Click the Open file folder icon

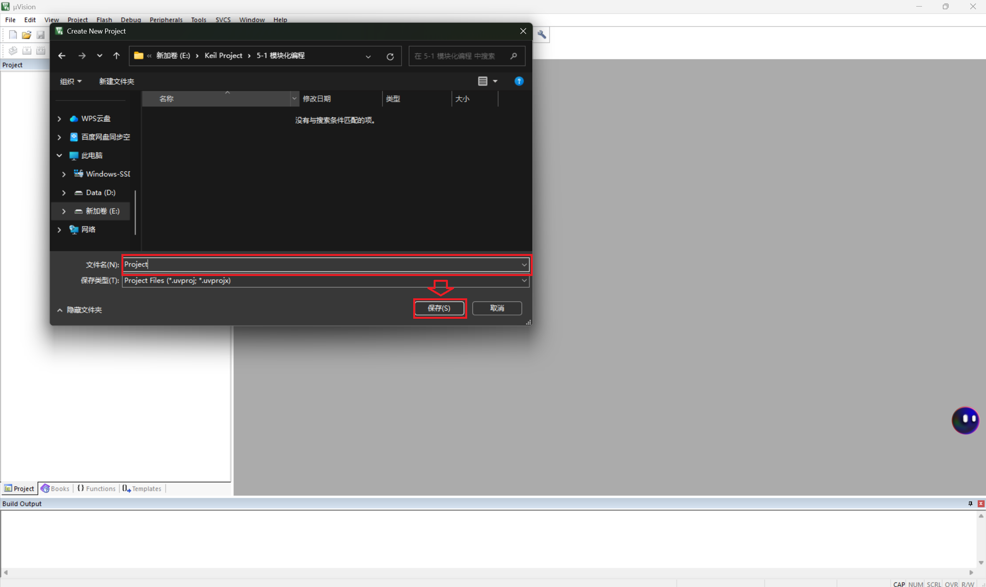(27, 35)
